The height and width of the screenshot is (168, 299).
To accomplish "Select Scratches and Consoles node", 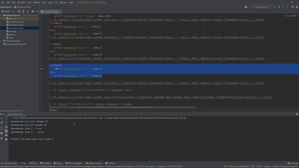I will pos(14,44).
